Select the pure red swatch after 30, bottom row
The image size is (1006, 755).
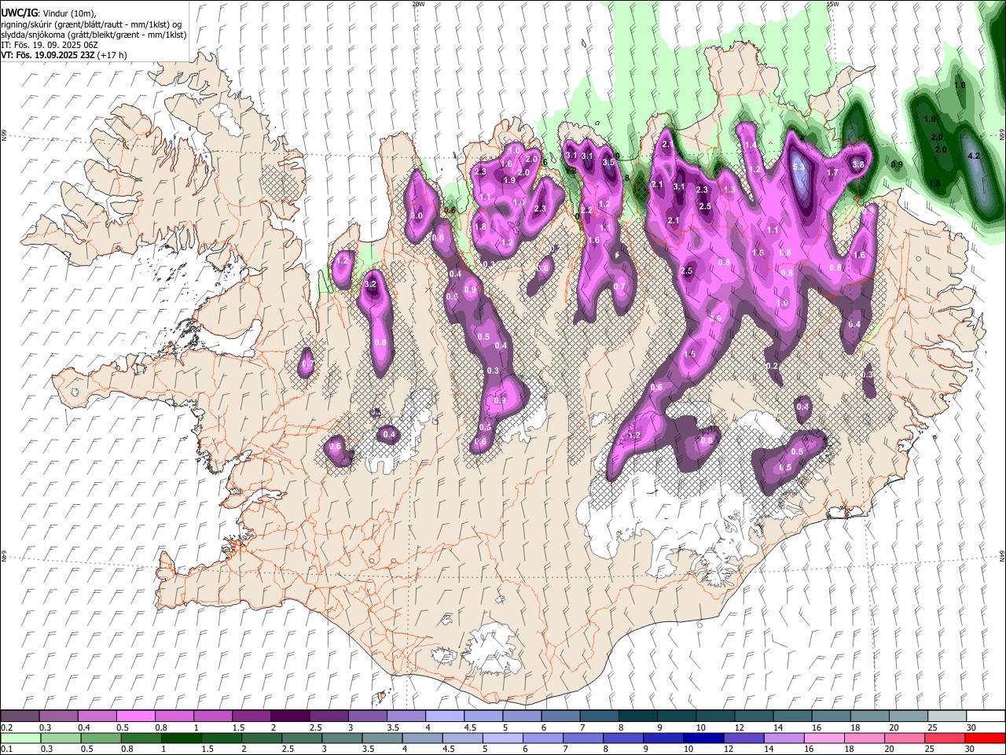[x=985, y=738]
